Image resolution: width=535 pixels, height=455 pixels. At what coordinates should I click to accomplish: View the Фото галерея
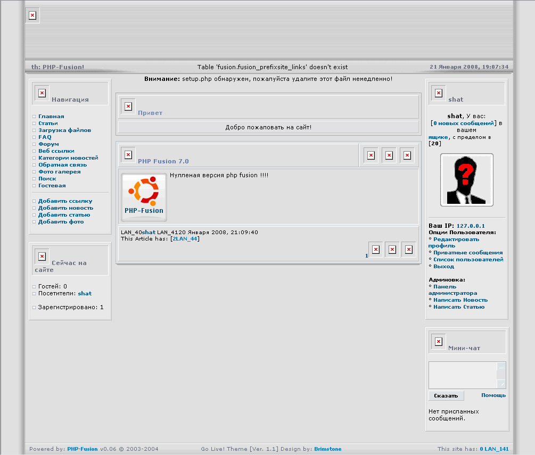(60, 171)
